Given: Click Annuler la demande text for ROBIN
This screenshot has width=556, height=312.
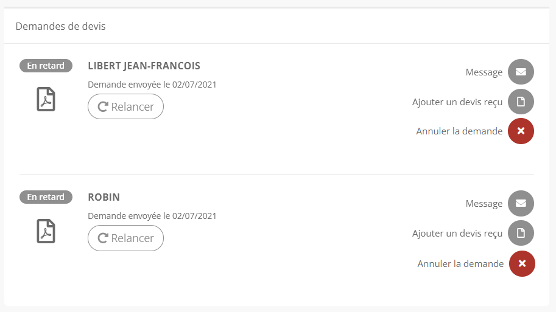Looking at the screenshot, I should click(x=460, y=263).
